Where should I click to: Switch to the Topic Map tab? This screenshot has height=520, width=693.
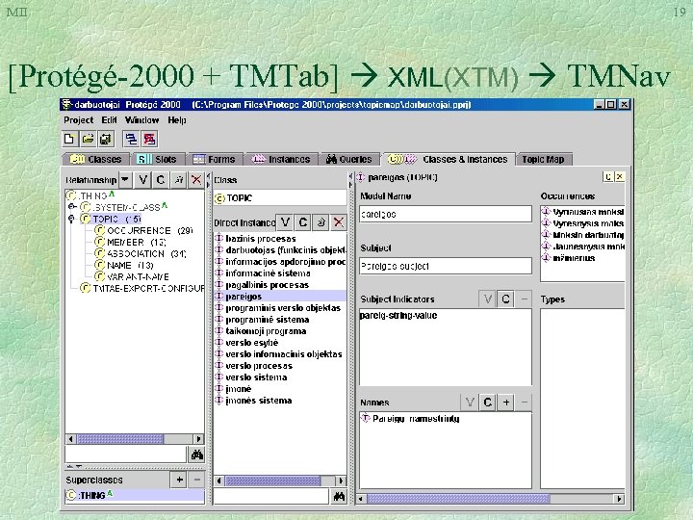pos(543,159)
